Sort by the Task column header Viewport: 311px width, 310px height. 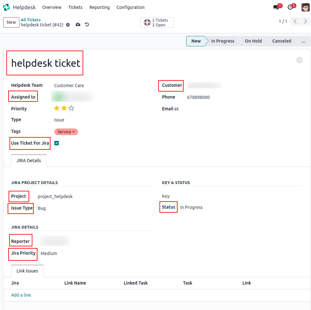coord(187,283)
